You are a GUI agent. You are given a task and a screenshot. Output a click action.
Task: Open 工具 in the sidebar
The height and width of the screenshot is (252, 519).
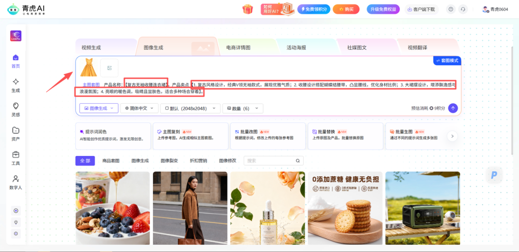(15, 159)
